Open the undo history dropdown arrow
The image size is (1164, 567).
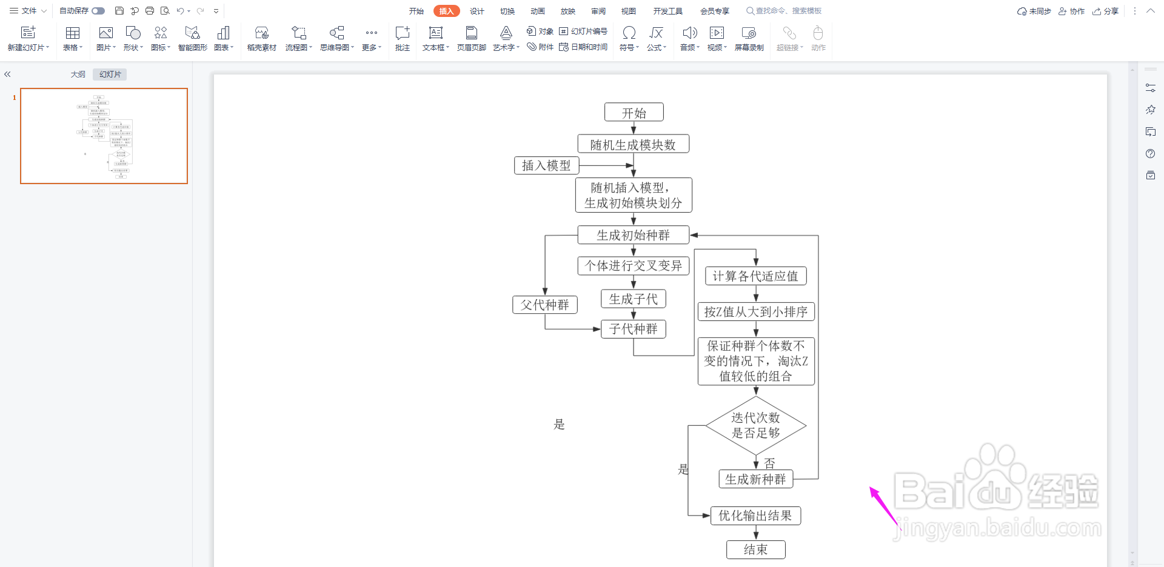pyautogui.click(x=189, y=11)
